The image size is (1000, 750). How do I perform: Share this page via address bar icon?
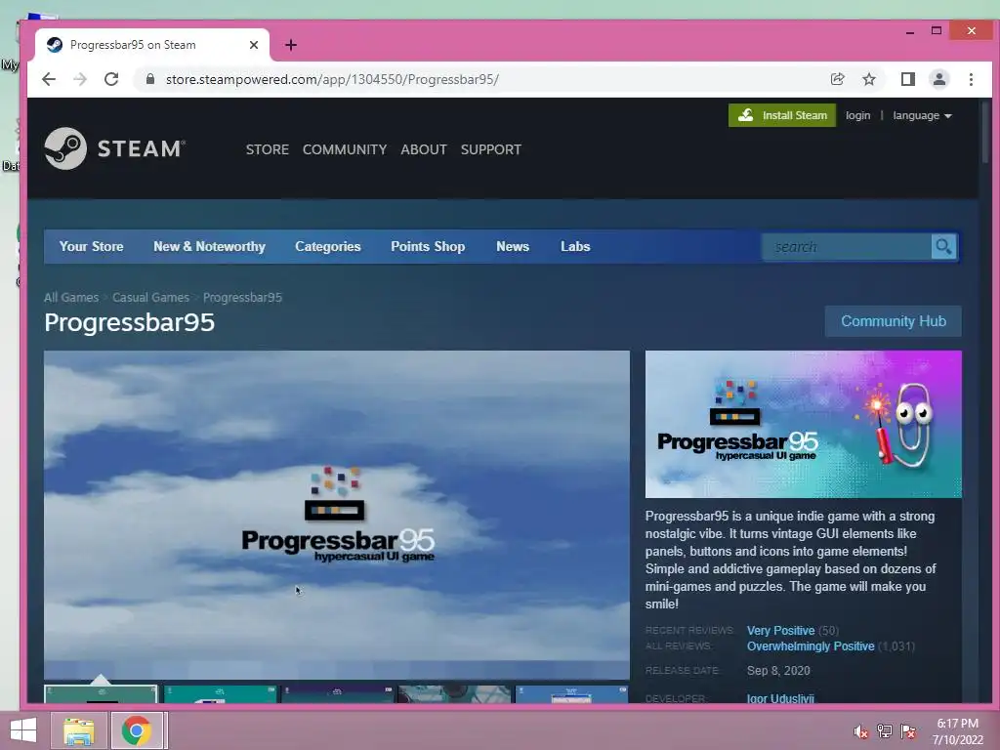(837, 79)
